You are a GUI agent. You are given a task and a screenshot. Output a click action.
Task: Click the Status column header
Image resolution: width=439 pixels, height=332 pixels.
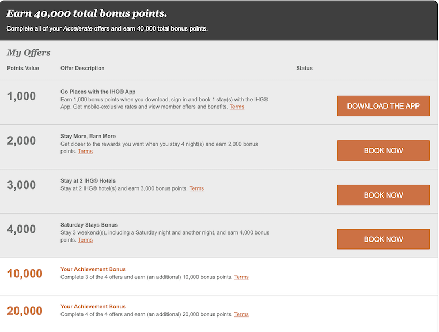[304, 68]
